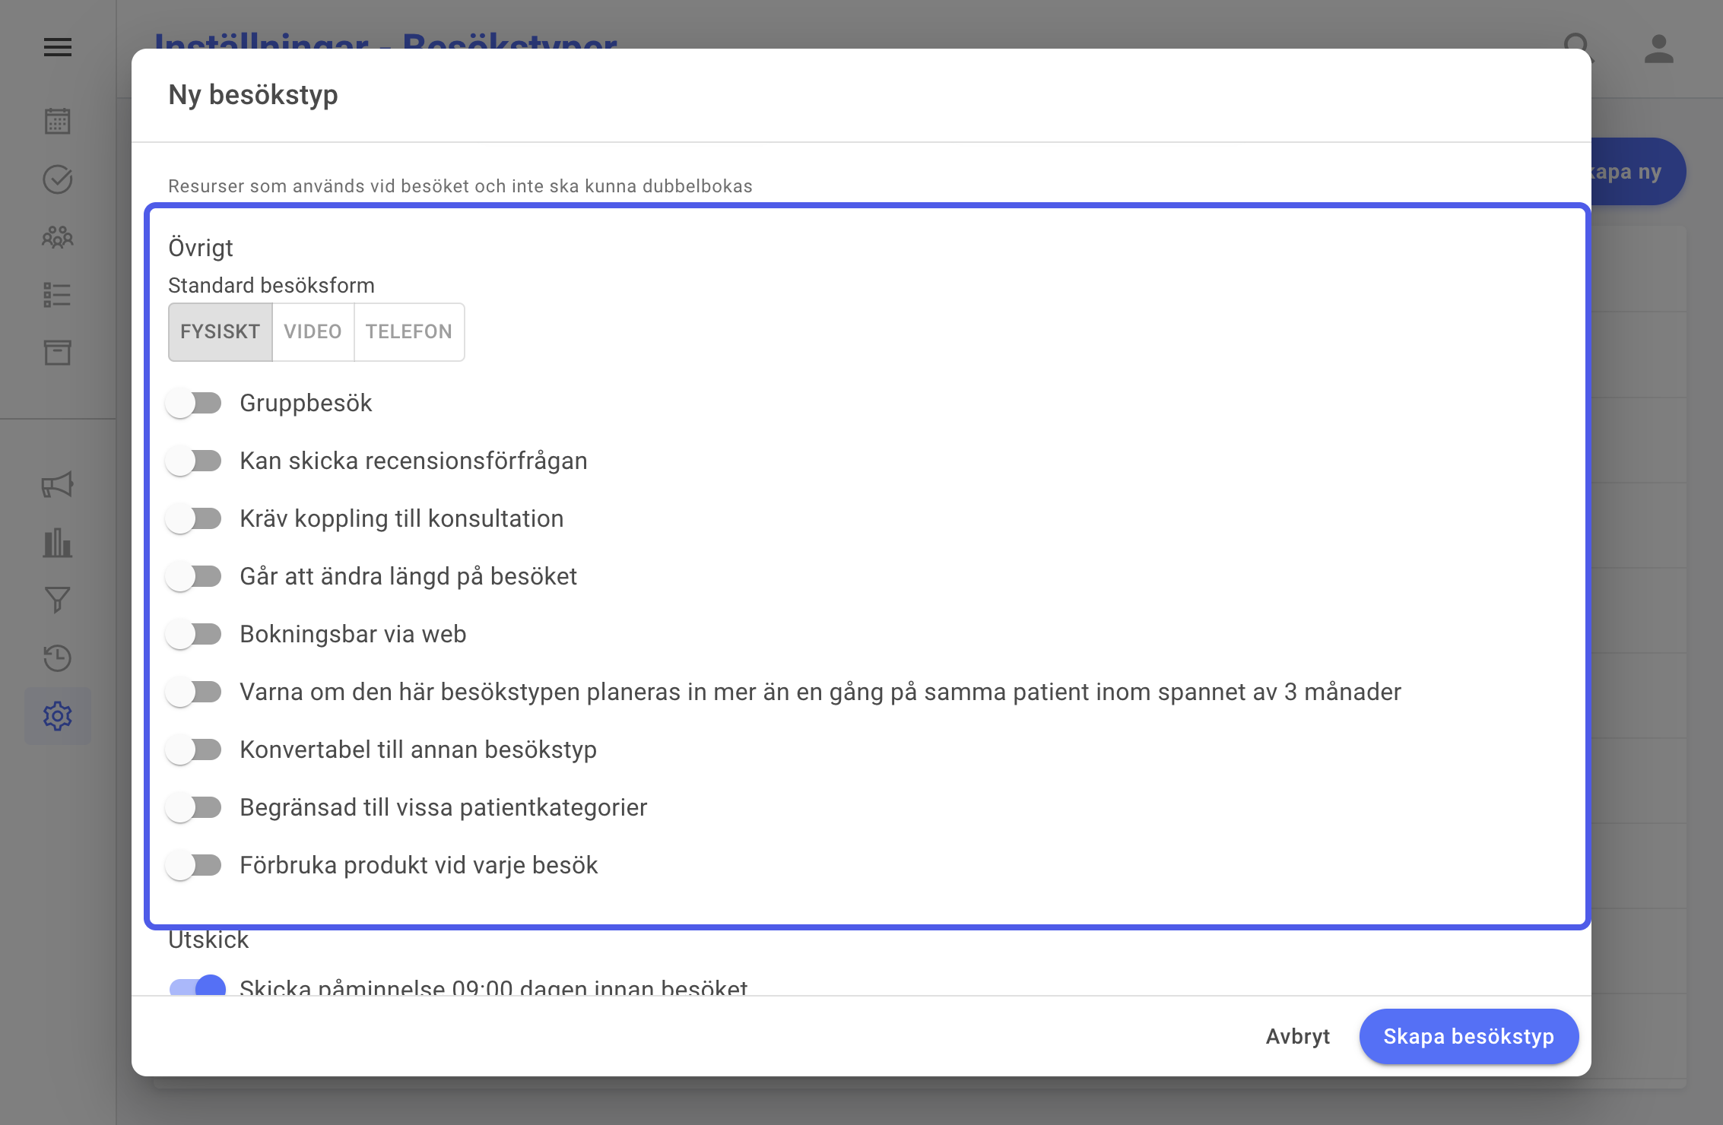This screenshot has width=1723, height=1125.
Task: Open the checkmark tasks icon in sidebar
Action: (58, 179)
